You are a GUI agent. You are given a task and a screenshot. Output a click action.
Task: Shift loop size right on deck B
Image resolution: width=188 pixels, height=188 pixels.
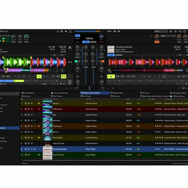173,76
